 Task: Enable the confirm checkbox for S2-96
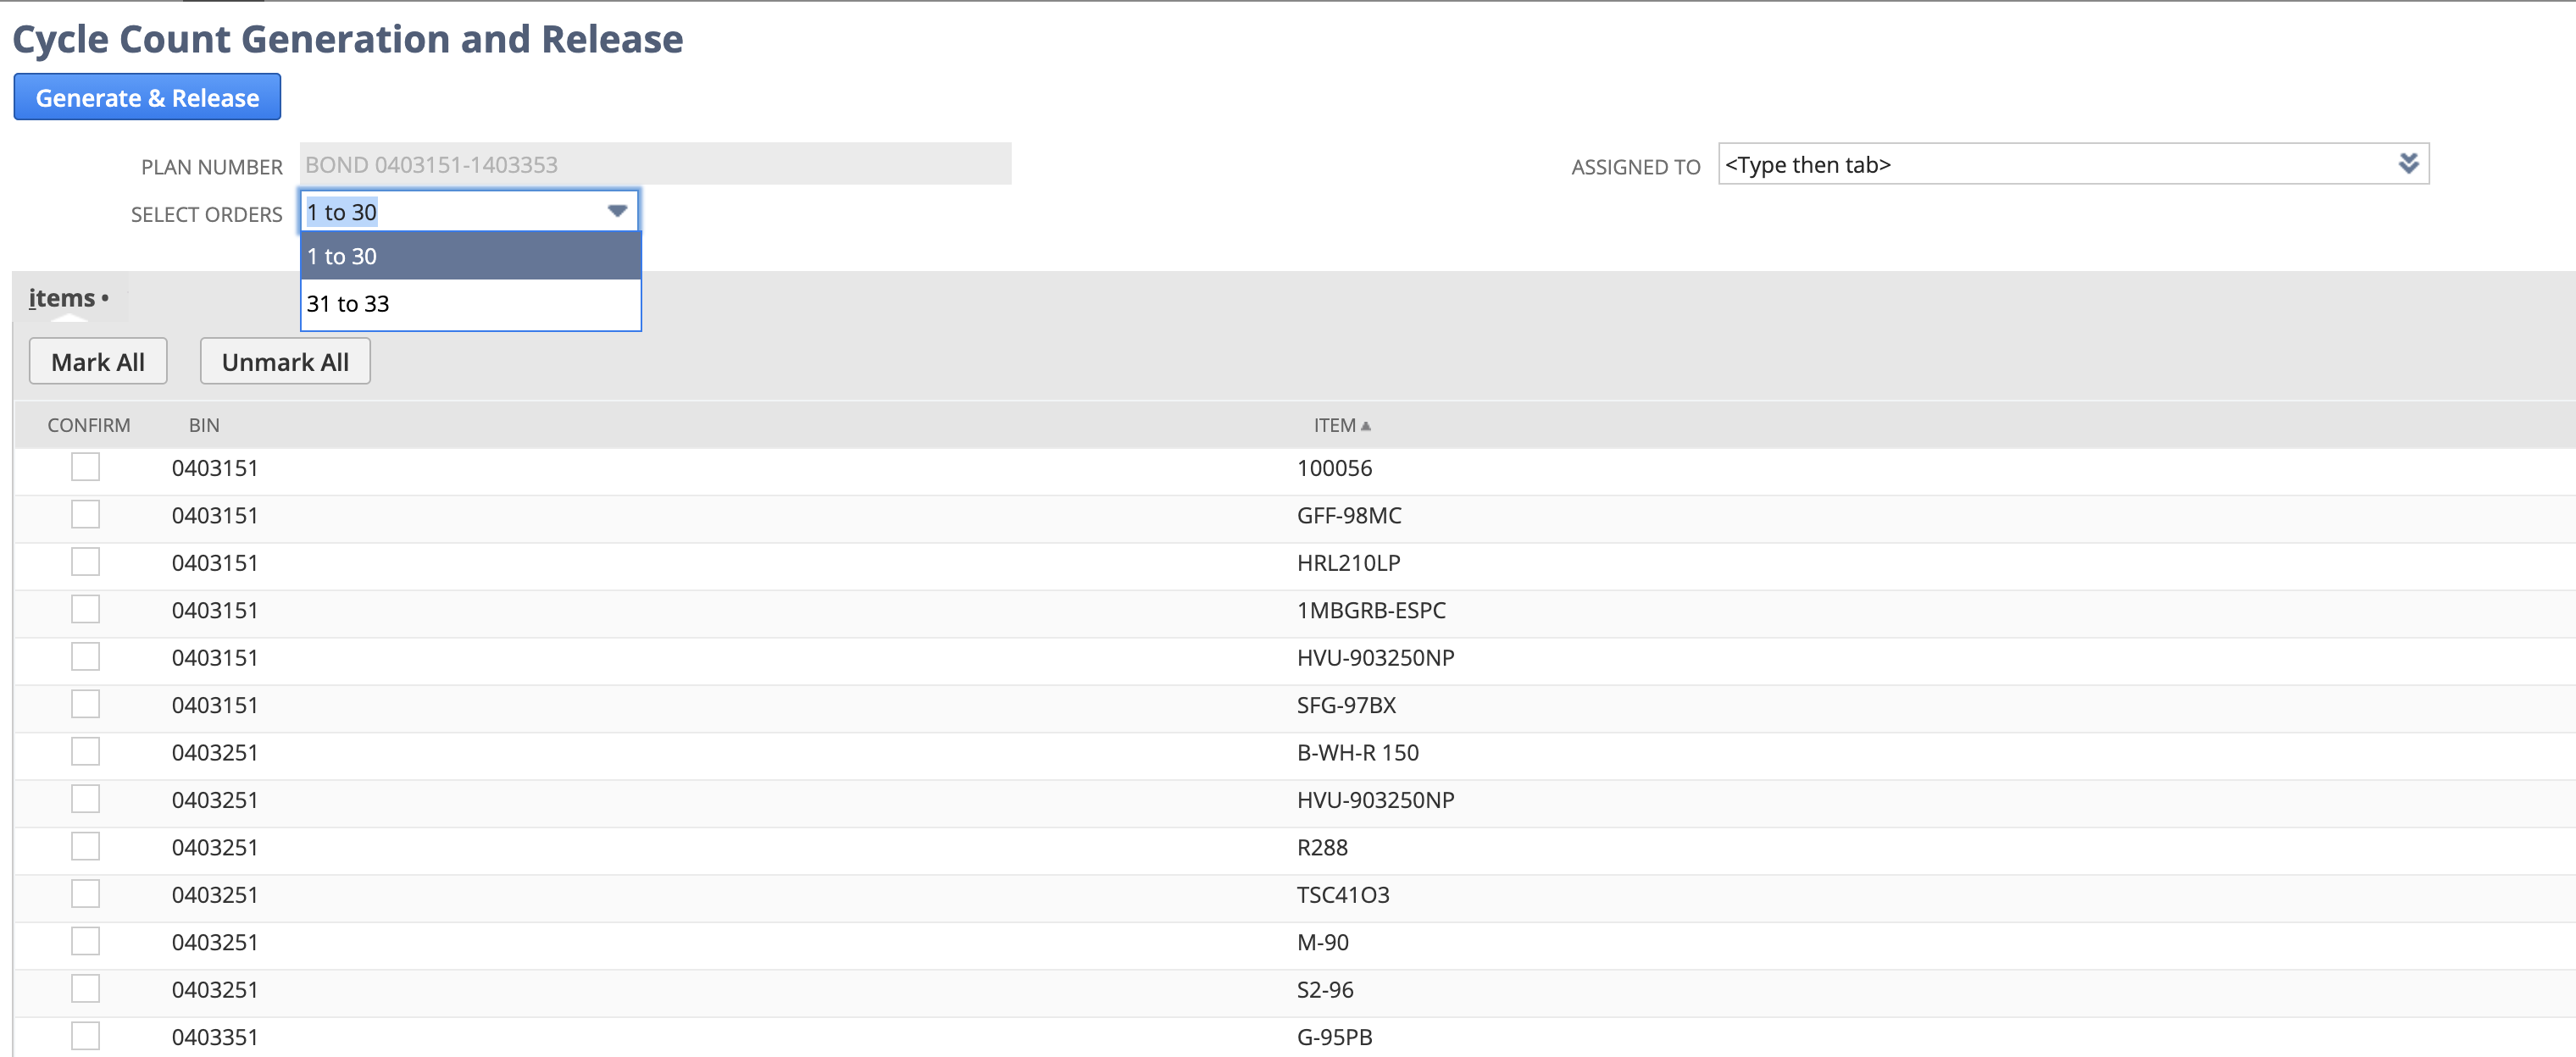(85, 988)
